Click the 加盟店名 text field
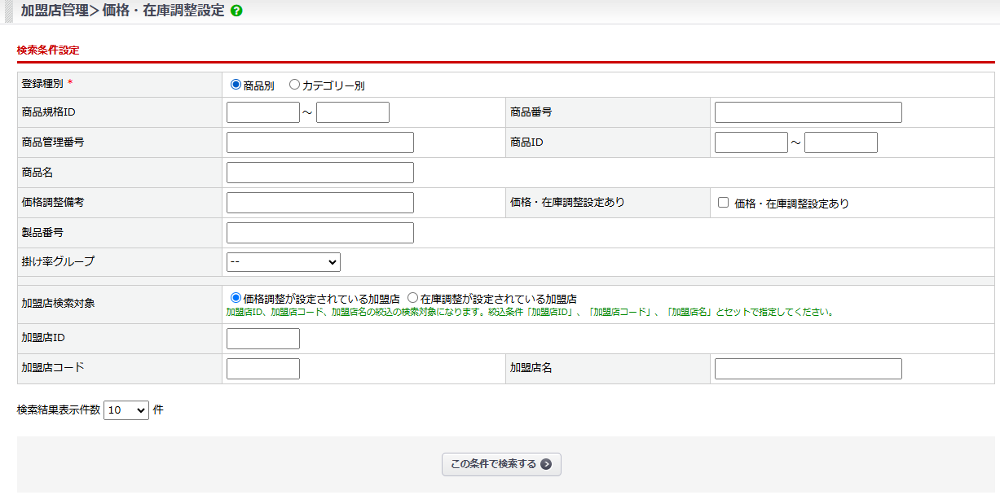Image resolution: width=1000 pixels, height=495 pixels. coord(808,369)
